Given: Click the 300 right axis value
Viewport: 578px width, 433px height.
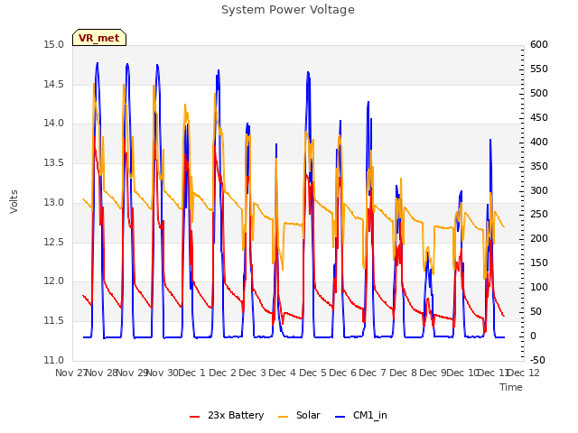Looking at the screenshot, I should pos(539,190).
